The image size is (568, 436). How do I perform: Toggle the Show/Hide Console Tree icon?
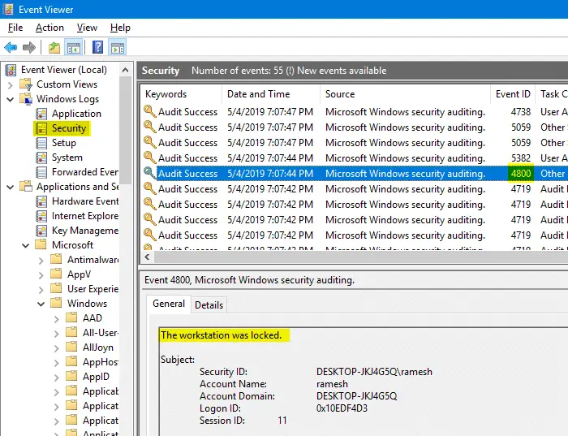pyautogui.click(x=74, y=47)
